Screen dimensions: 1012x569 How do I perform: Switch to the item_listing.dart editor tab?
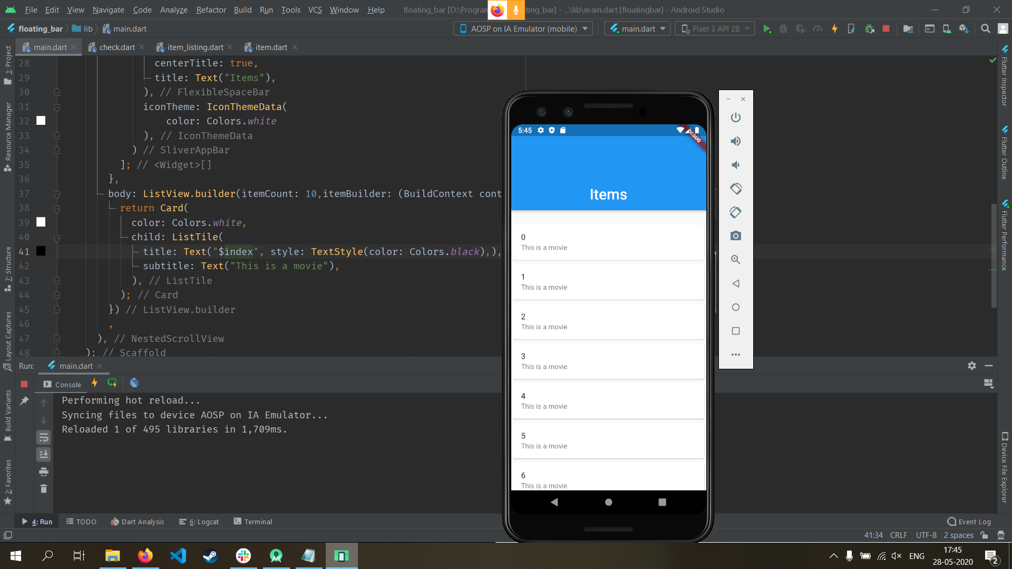point(194,47)
